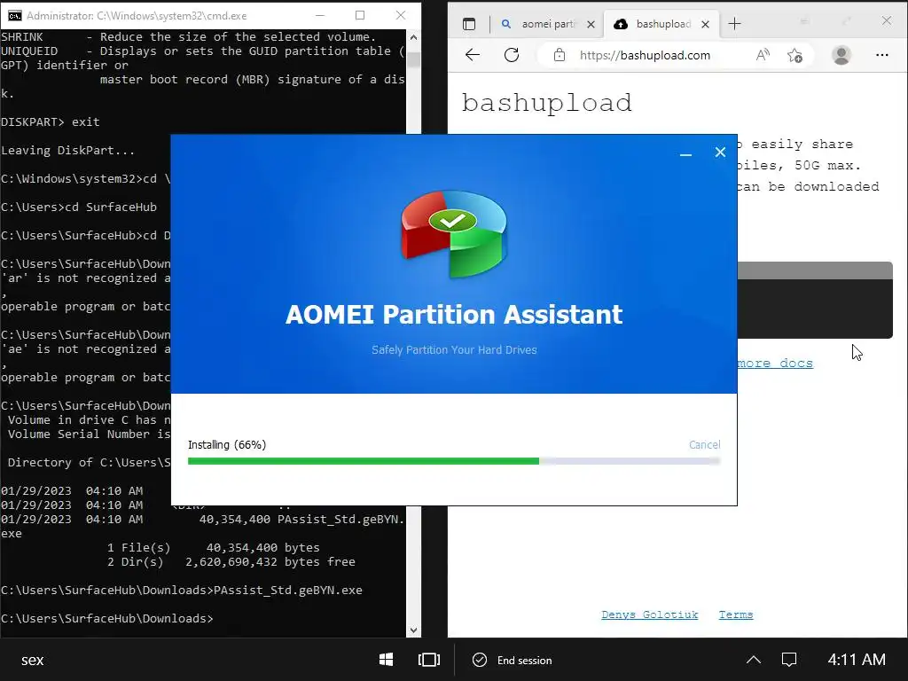Viewport: 908px width, 681px height.
Task: Click the taskbar search box text
Action: click(33, 660)
